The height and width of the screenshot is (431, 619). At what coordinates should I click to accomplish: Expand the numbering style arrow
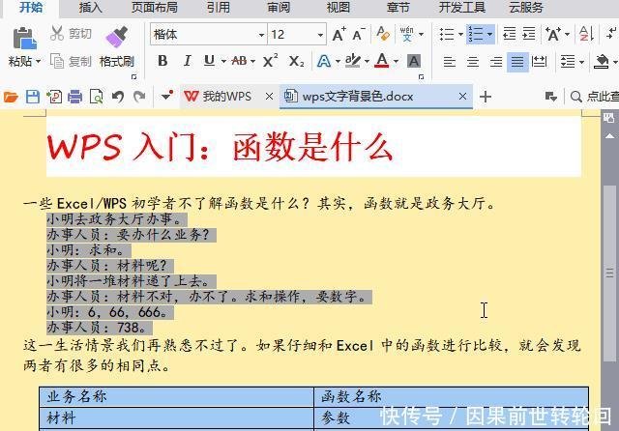(x=490, y=35)
